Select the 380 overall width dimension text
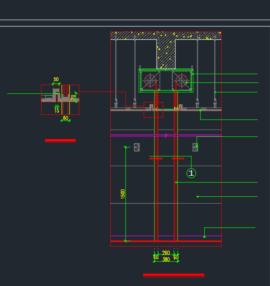 166,259
